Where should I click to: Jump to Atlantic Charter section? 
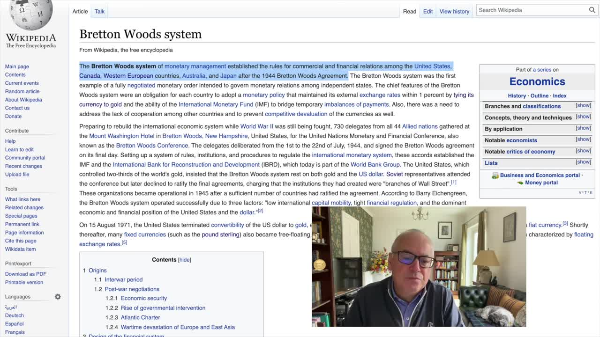[141, 317]
